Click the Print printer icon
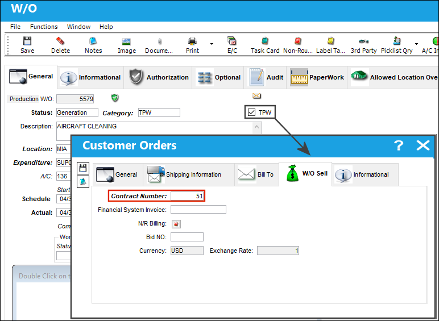The image size is (439, 321). coord(192,41)
